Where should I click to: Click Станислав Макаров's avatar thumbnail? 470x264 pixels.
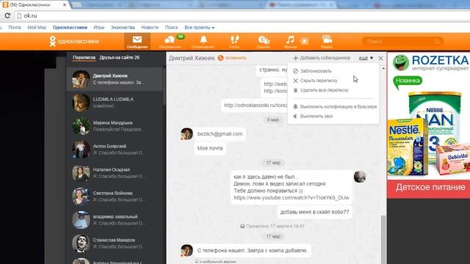pyautogui.click(x=81, y=243)
